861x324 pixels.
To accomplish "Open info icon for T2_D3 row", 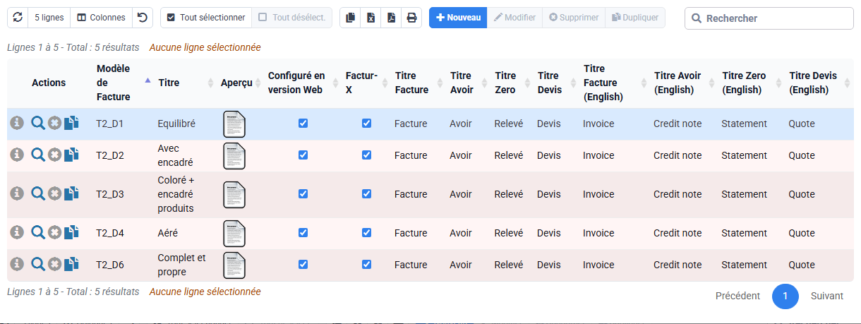I will [18, 194].
